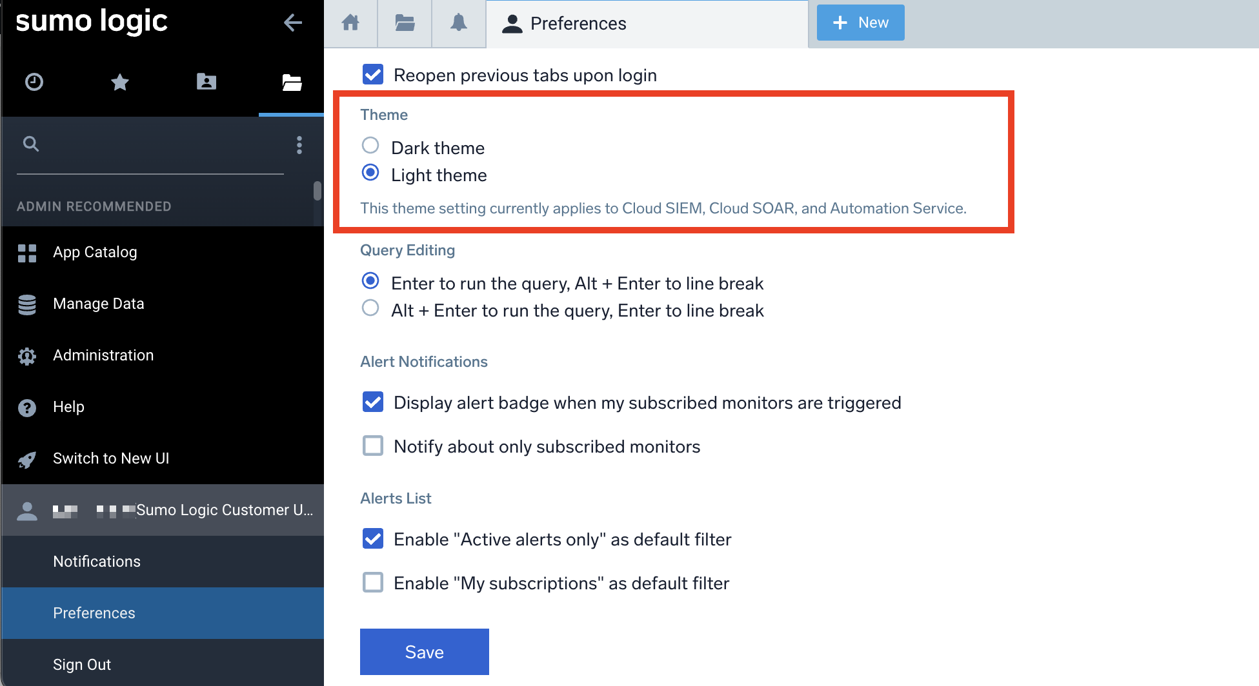Viewport: 1259px width, 686px height.
Task: Open the Personal folder icon in sidebar
Action: (206, 82)
